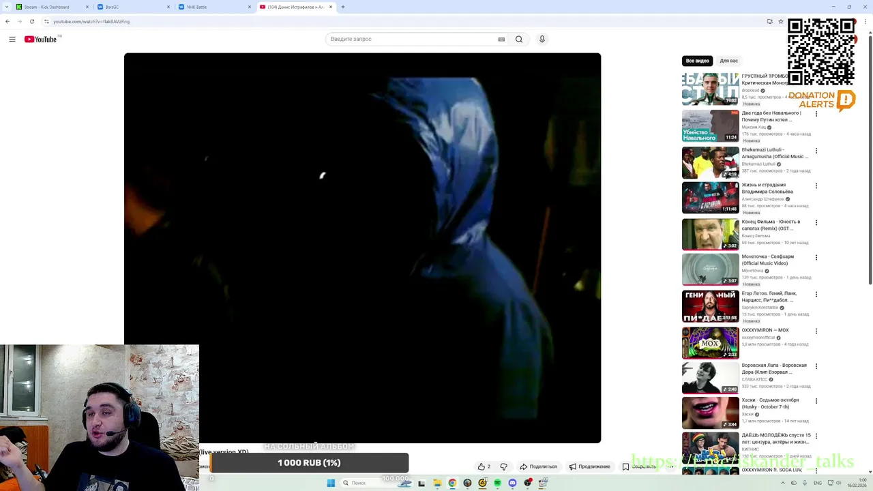The image size is (873, 491).
Task: Open 'Егор Летов. Гений, Панк' video title
Action: click(769, 297)
